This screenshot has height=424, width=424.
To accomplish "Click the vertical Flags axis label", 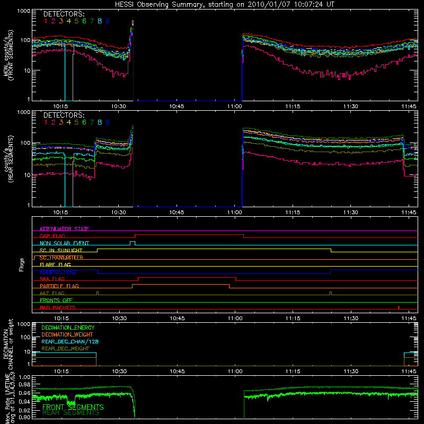I will 22,264.
